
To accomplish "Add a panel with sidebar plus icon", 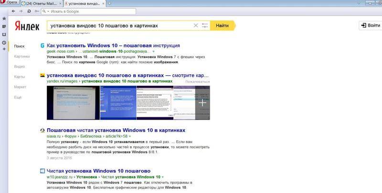I will click(4, 49).
